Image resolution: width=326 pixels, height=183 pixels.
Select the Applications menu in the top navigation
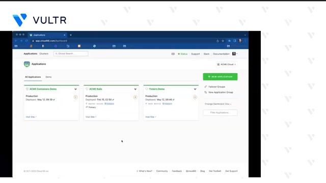point(31,54)
